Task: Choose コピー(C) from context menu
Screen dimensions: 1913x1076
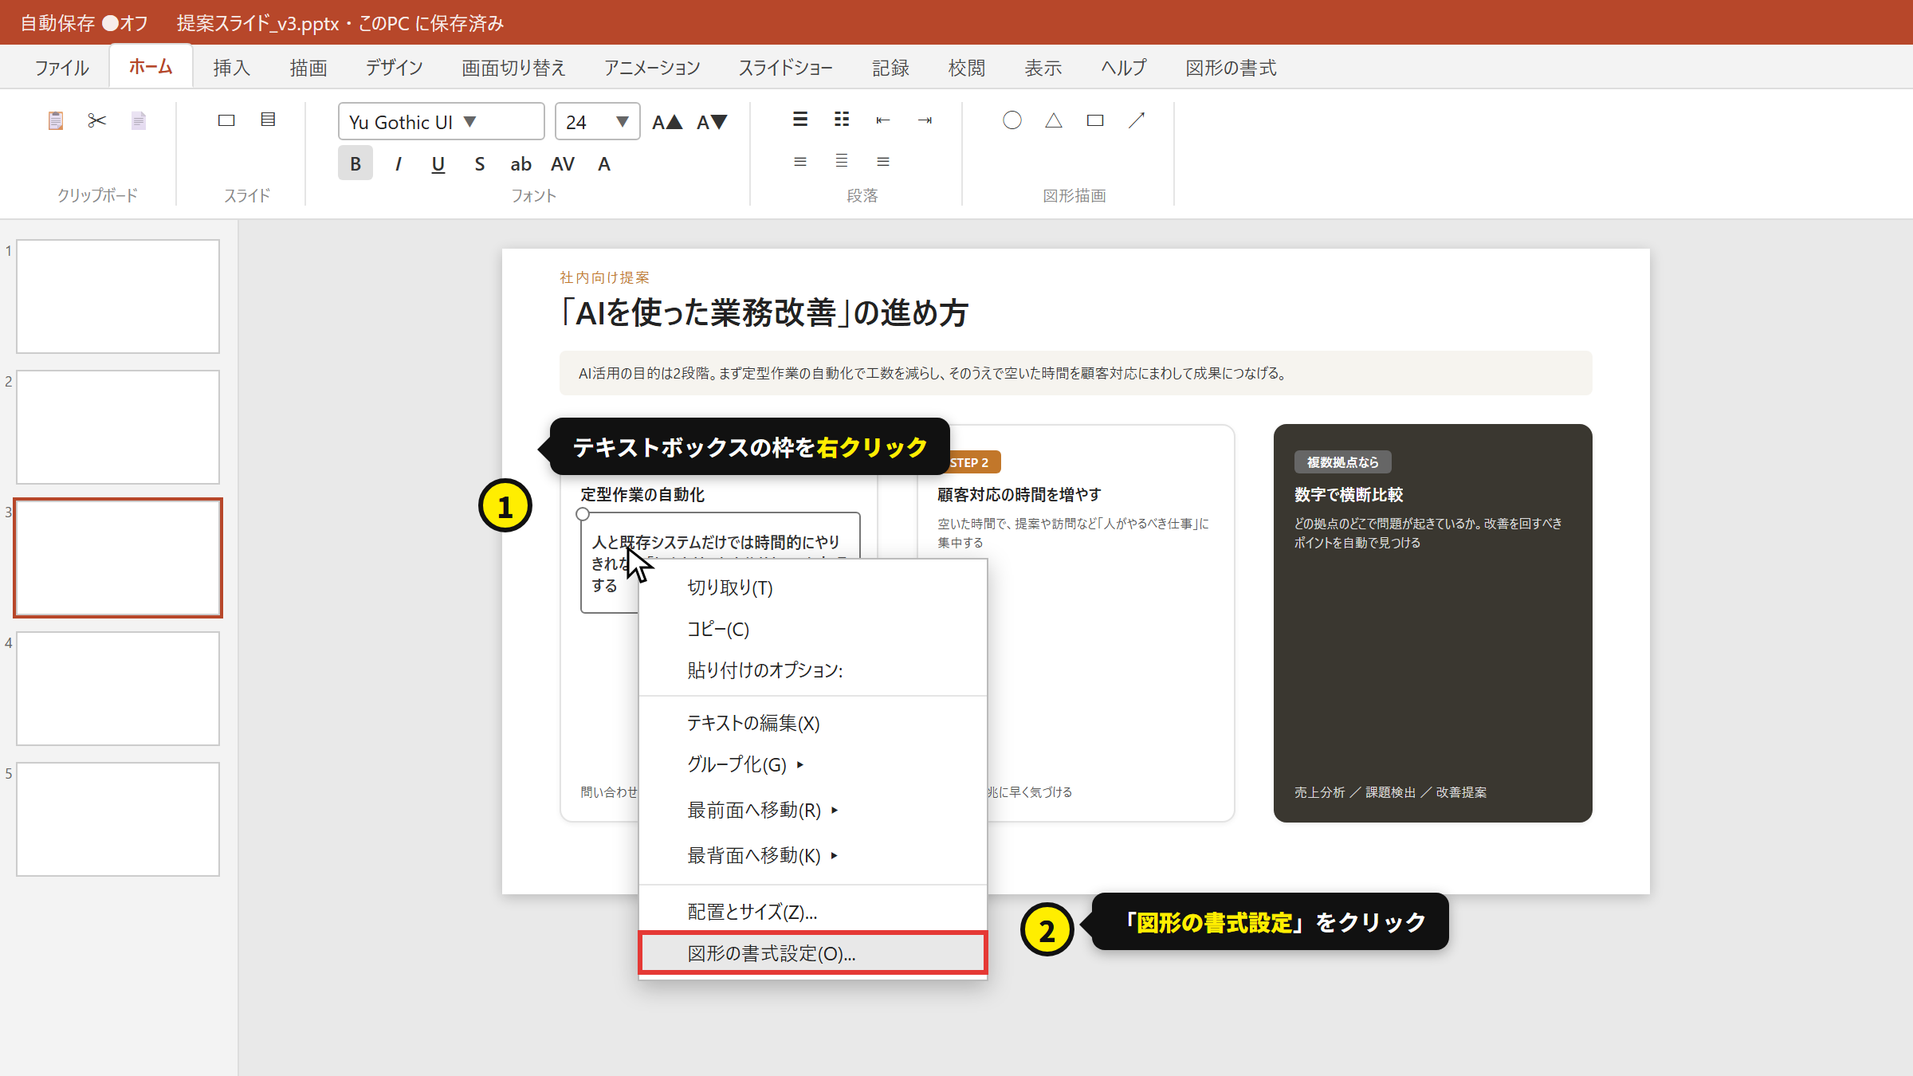Action: pos(813,629)
